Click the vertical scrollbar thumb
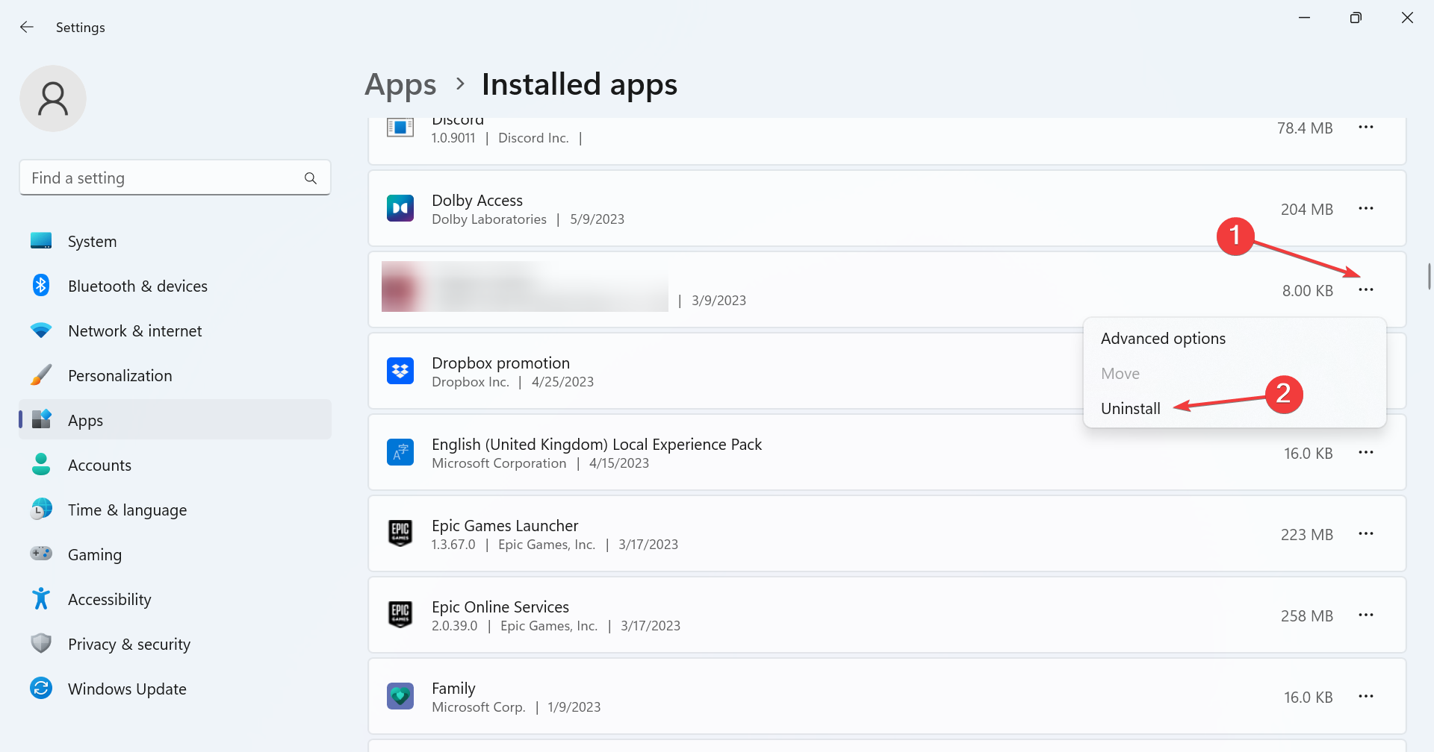The height and width of the screenshot is (752, 1434). point(1429,276)
